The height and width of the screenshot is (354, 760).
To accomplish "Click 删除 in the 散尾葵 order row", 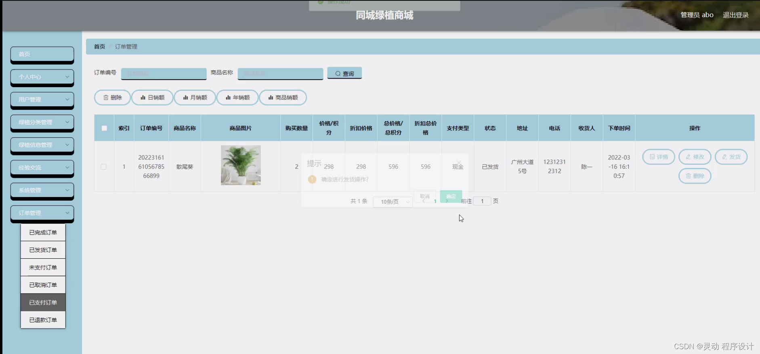I will tap(695, 176).
